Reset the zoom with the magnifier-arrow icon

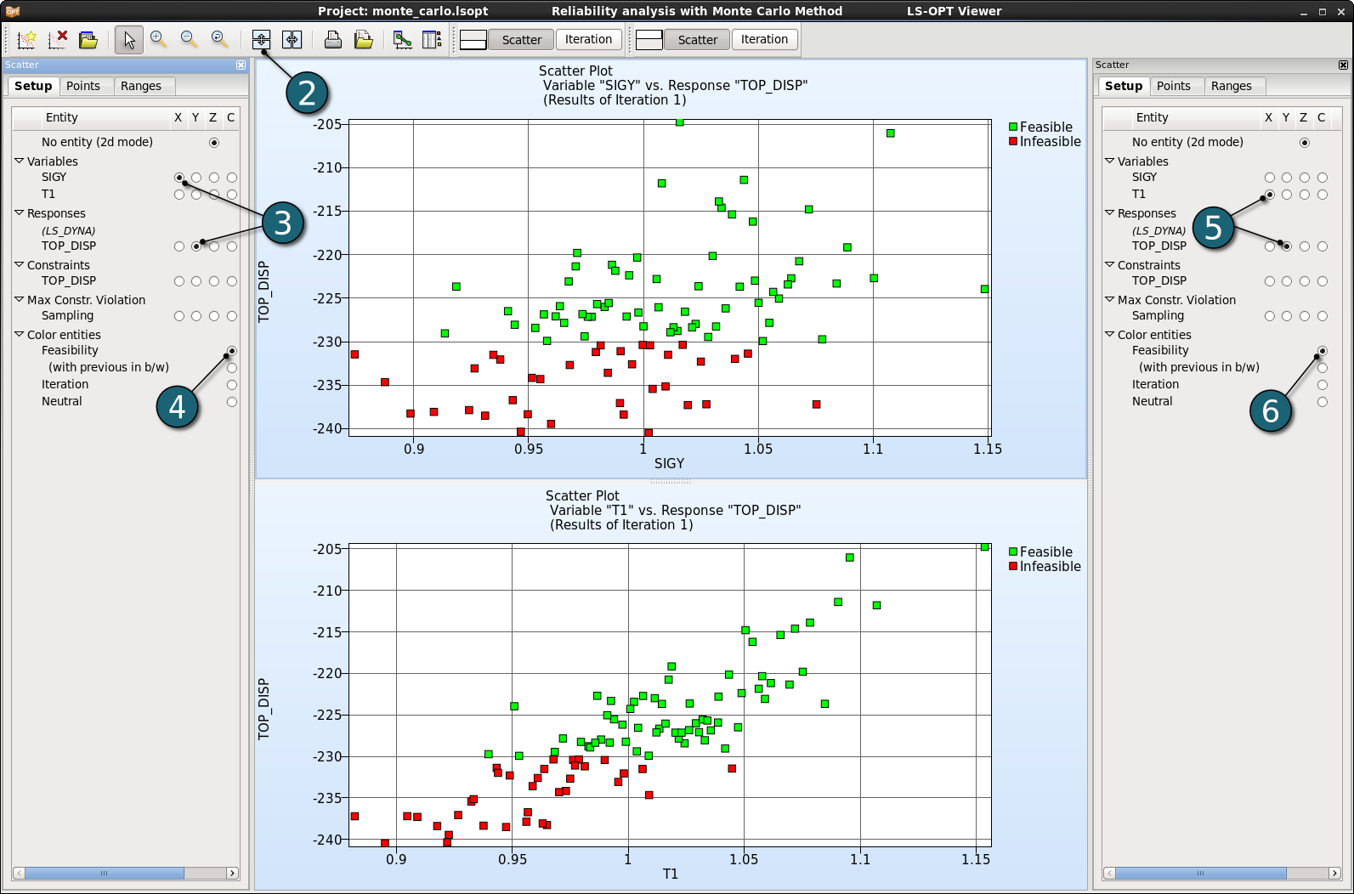[219, 39]
